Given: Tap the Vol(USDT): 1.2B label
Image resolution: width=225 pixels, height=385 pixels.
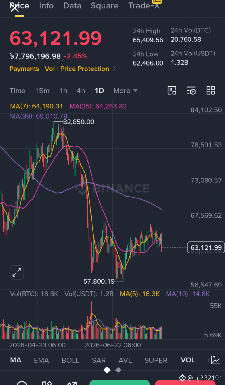Looking at the screenshot, I should click(89, 294).
